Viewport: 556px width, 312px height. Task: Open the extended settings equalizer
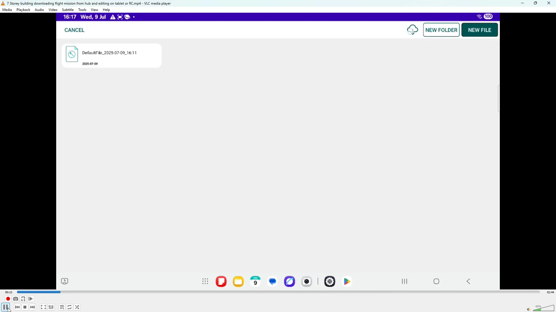pos(51,307)
